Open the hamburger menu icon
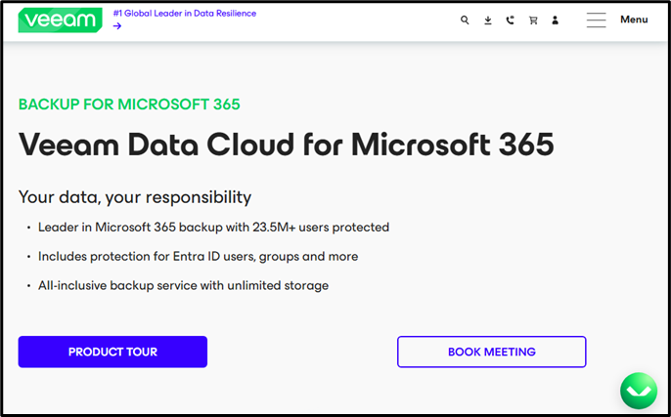671x417 pixels. 596,21
